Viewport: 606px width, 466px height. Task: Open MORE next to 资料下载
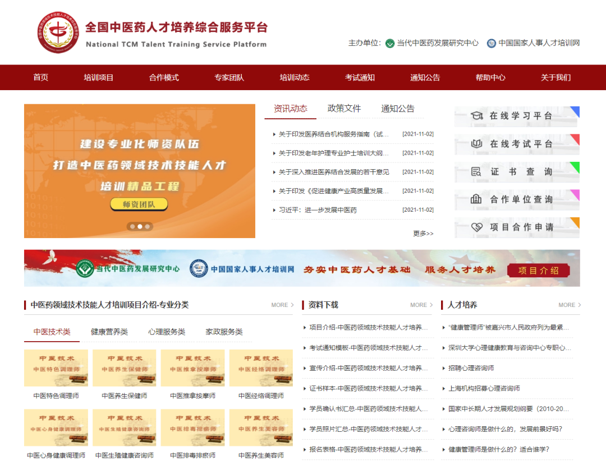point(420,305)
